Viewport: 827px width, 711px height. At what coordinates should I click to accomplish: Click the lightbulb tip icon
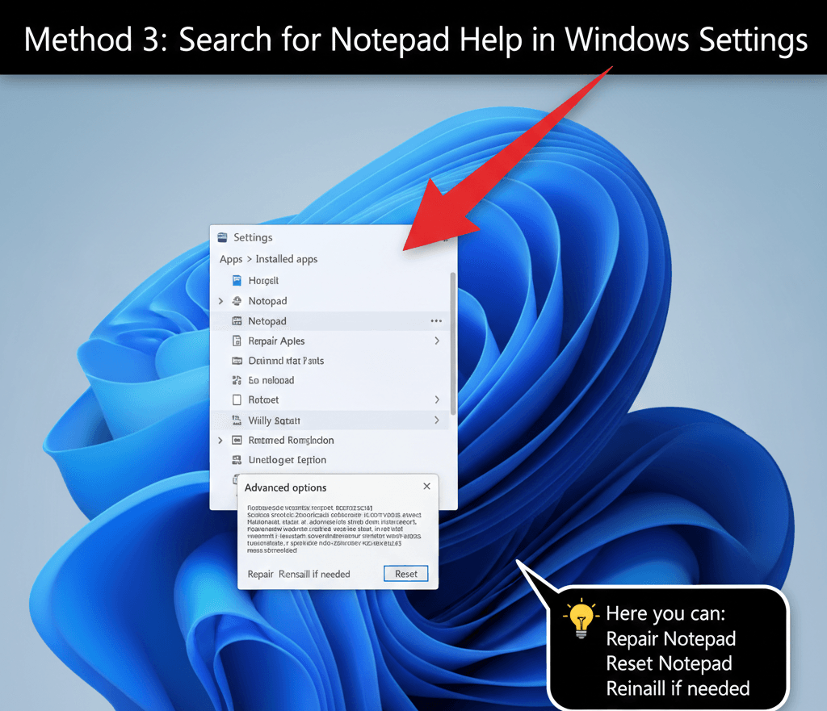[581, 619]
